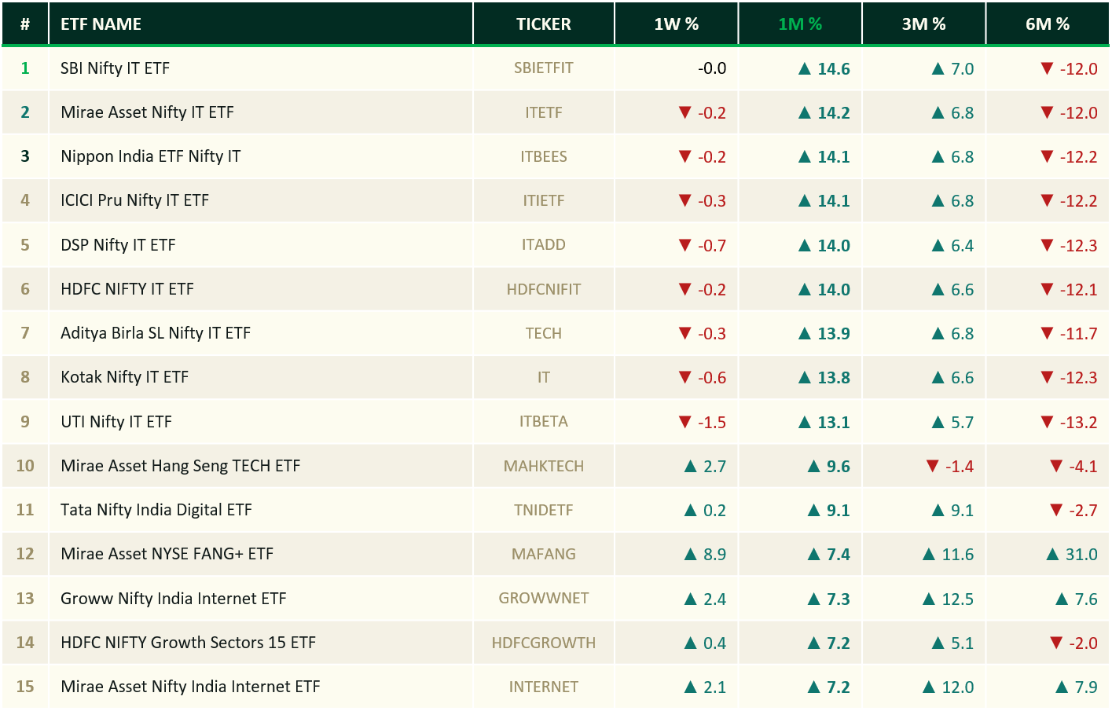Screen dimensions: 1112x711
Task: Click SBI Nifty IT ETF 1W value -0.0
Action: [x=712, y=68]
